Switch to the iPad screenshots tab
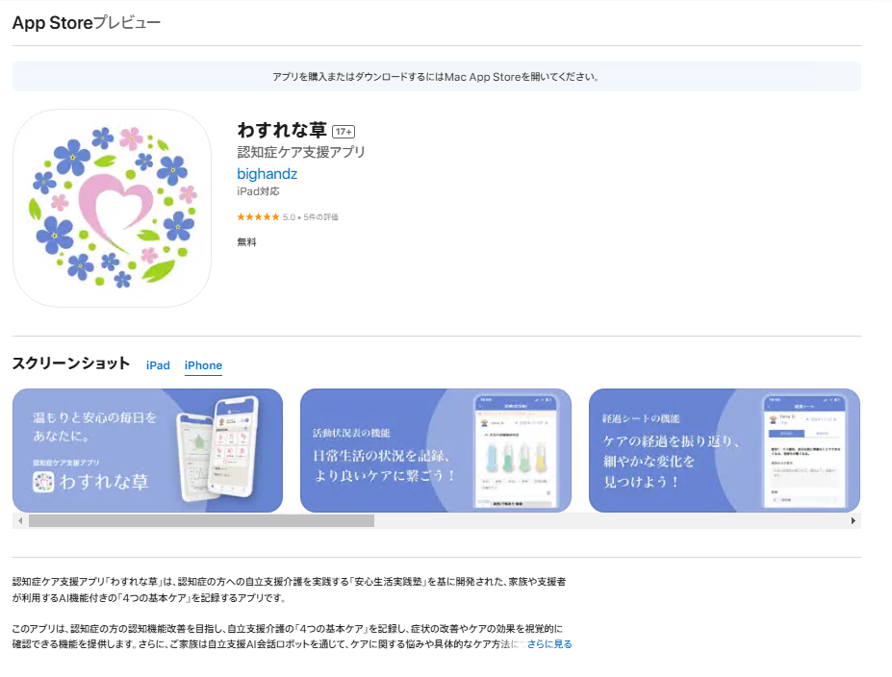 coord(158,365)
